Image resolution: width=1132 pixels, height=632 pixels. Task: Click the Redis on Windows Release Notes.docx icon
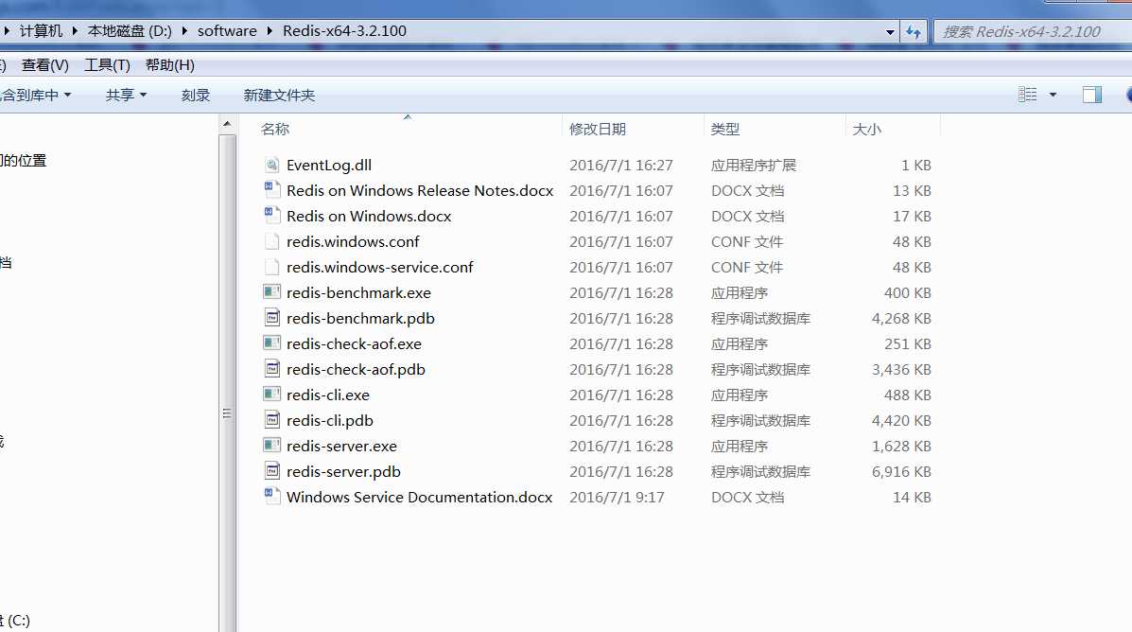click(x=271, y=191)
